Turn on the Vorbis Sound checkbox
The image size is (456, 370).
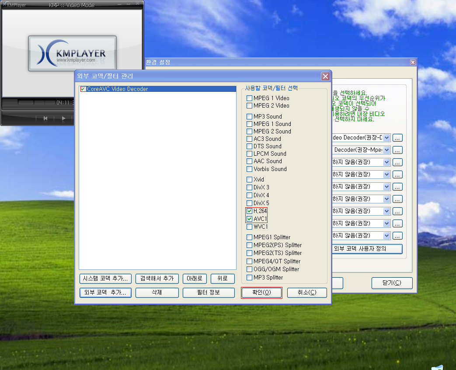(x=249, y=169)
